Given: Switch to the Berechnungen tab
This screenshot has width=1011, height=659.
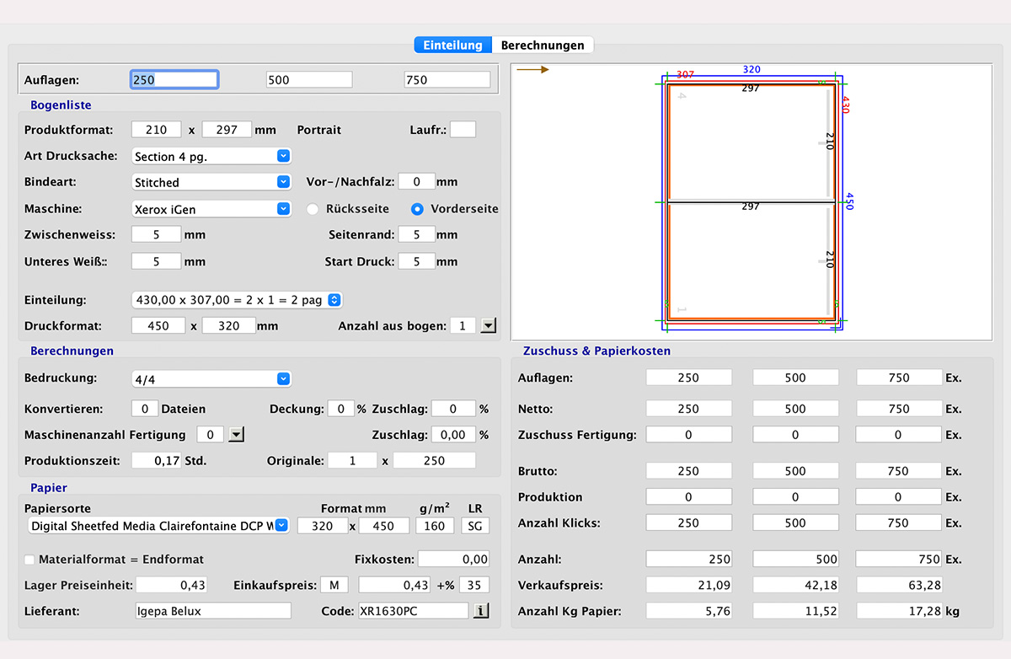Looking at the screenshot, I should point(543,46).
